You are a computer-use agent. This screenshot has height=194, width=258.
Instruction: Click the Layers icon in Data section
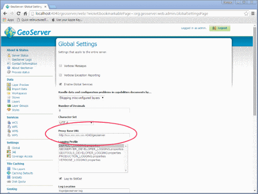pyautogui.click(x=9, y=101)
